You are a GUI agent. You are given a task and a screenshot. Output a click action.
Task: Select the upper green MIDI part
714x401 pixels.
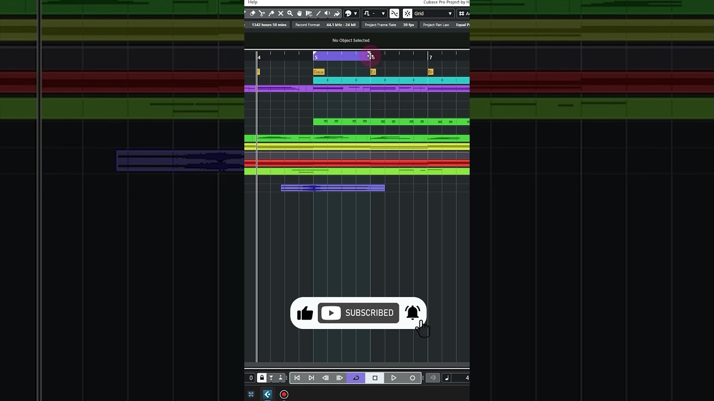click(x=391, y=121)
